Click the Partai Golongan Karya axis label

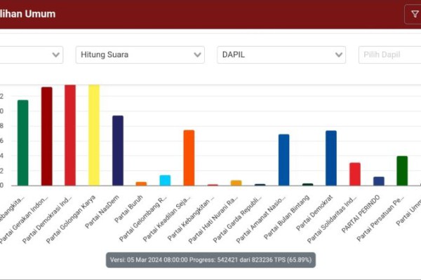[x=71, y=219]
